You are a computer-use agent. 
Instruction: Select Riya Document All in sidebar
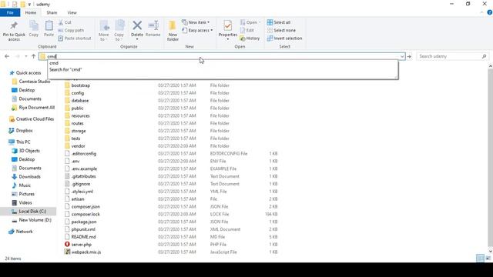pyautogui.click(x=33, y=108)
